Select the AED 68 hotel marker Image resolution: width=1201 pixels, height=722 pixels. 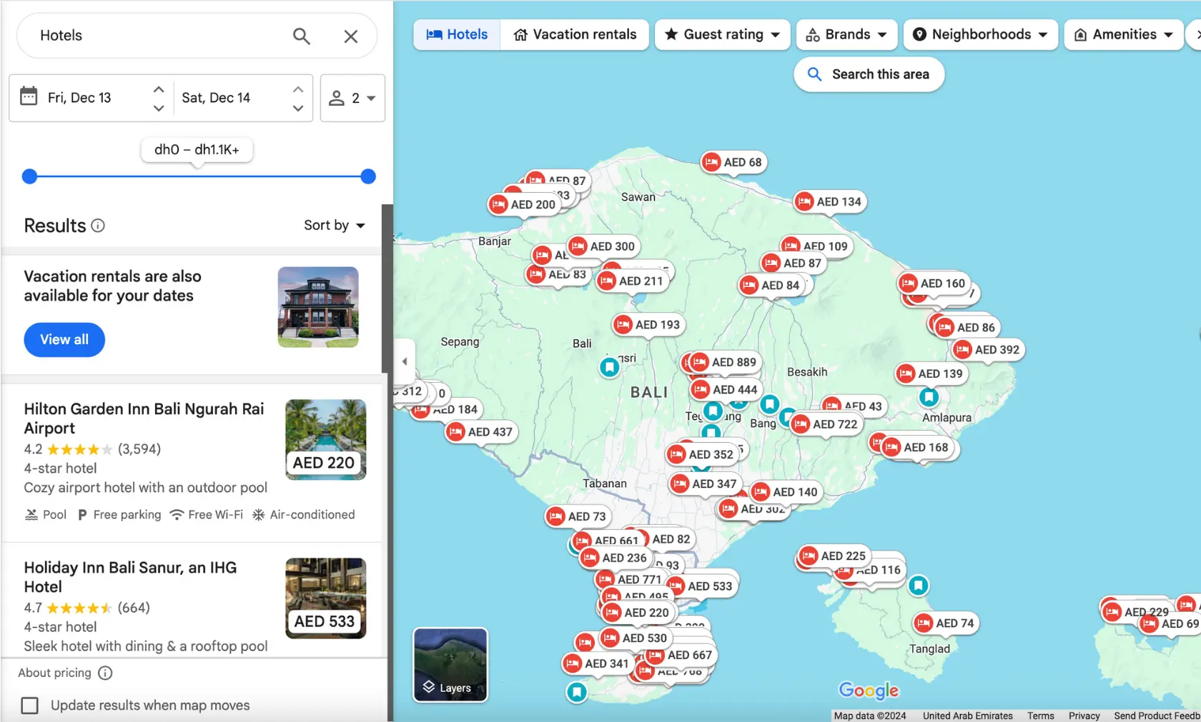(x=733, y=162)
